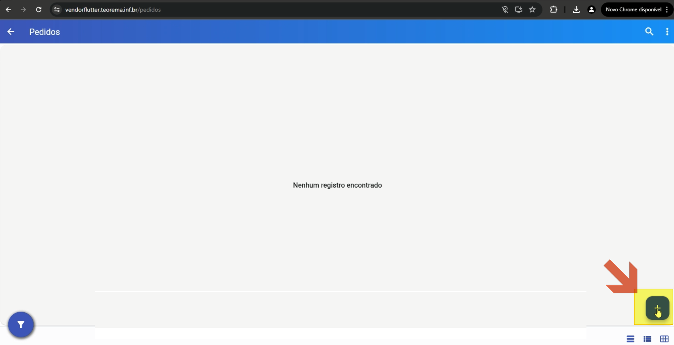Go back in browser history
This screenshot has width=674, height=345.
click(x=8, y=10)
